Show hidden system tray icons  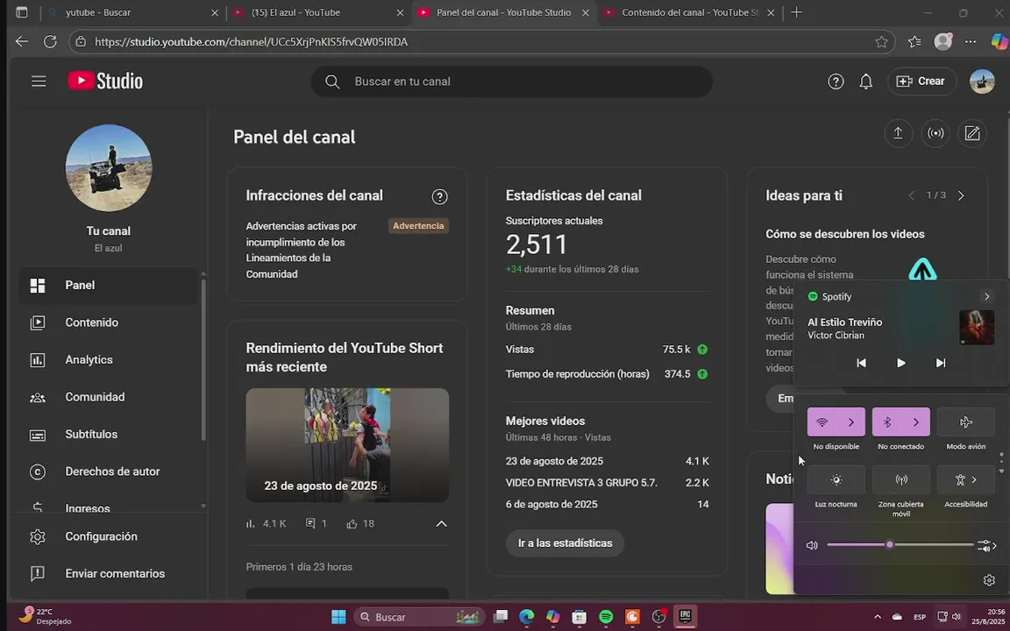[878, 617]
